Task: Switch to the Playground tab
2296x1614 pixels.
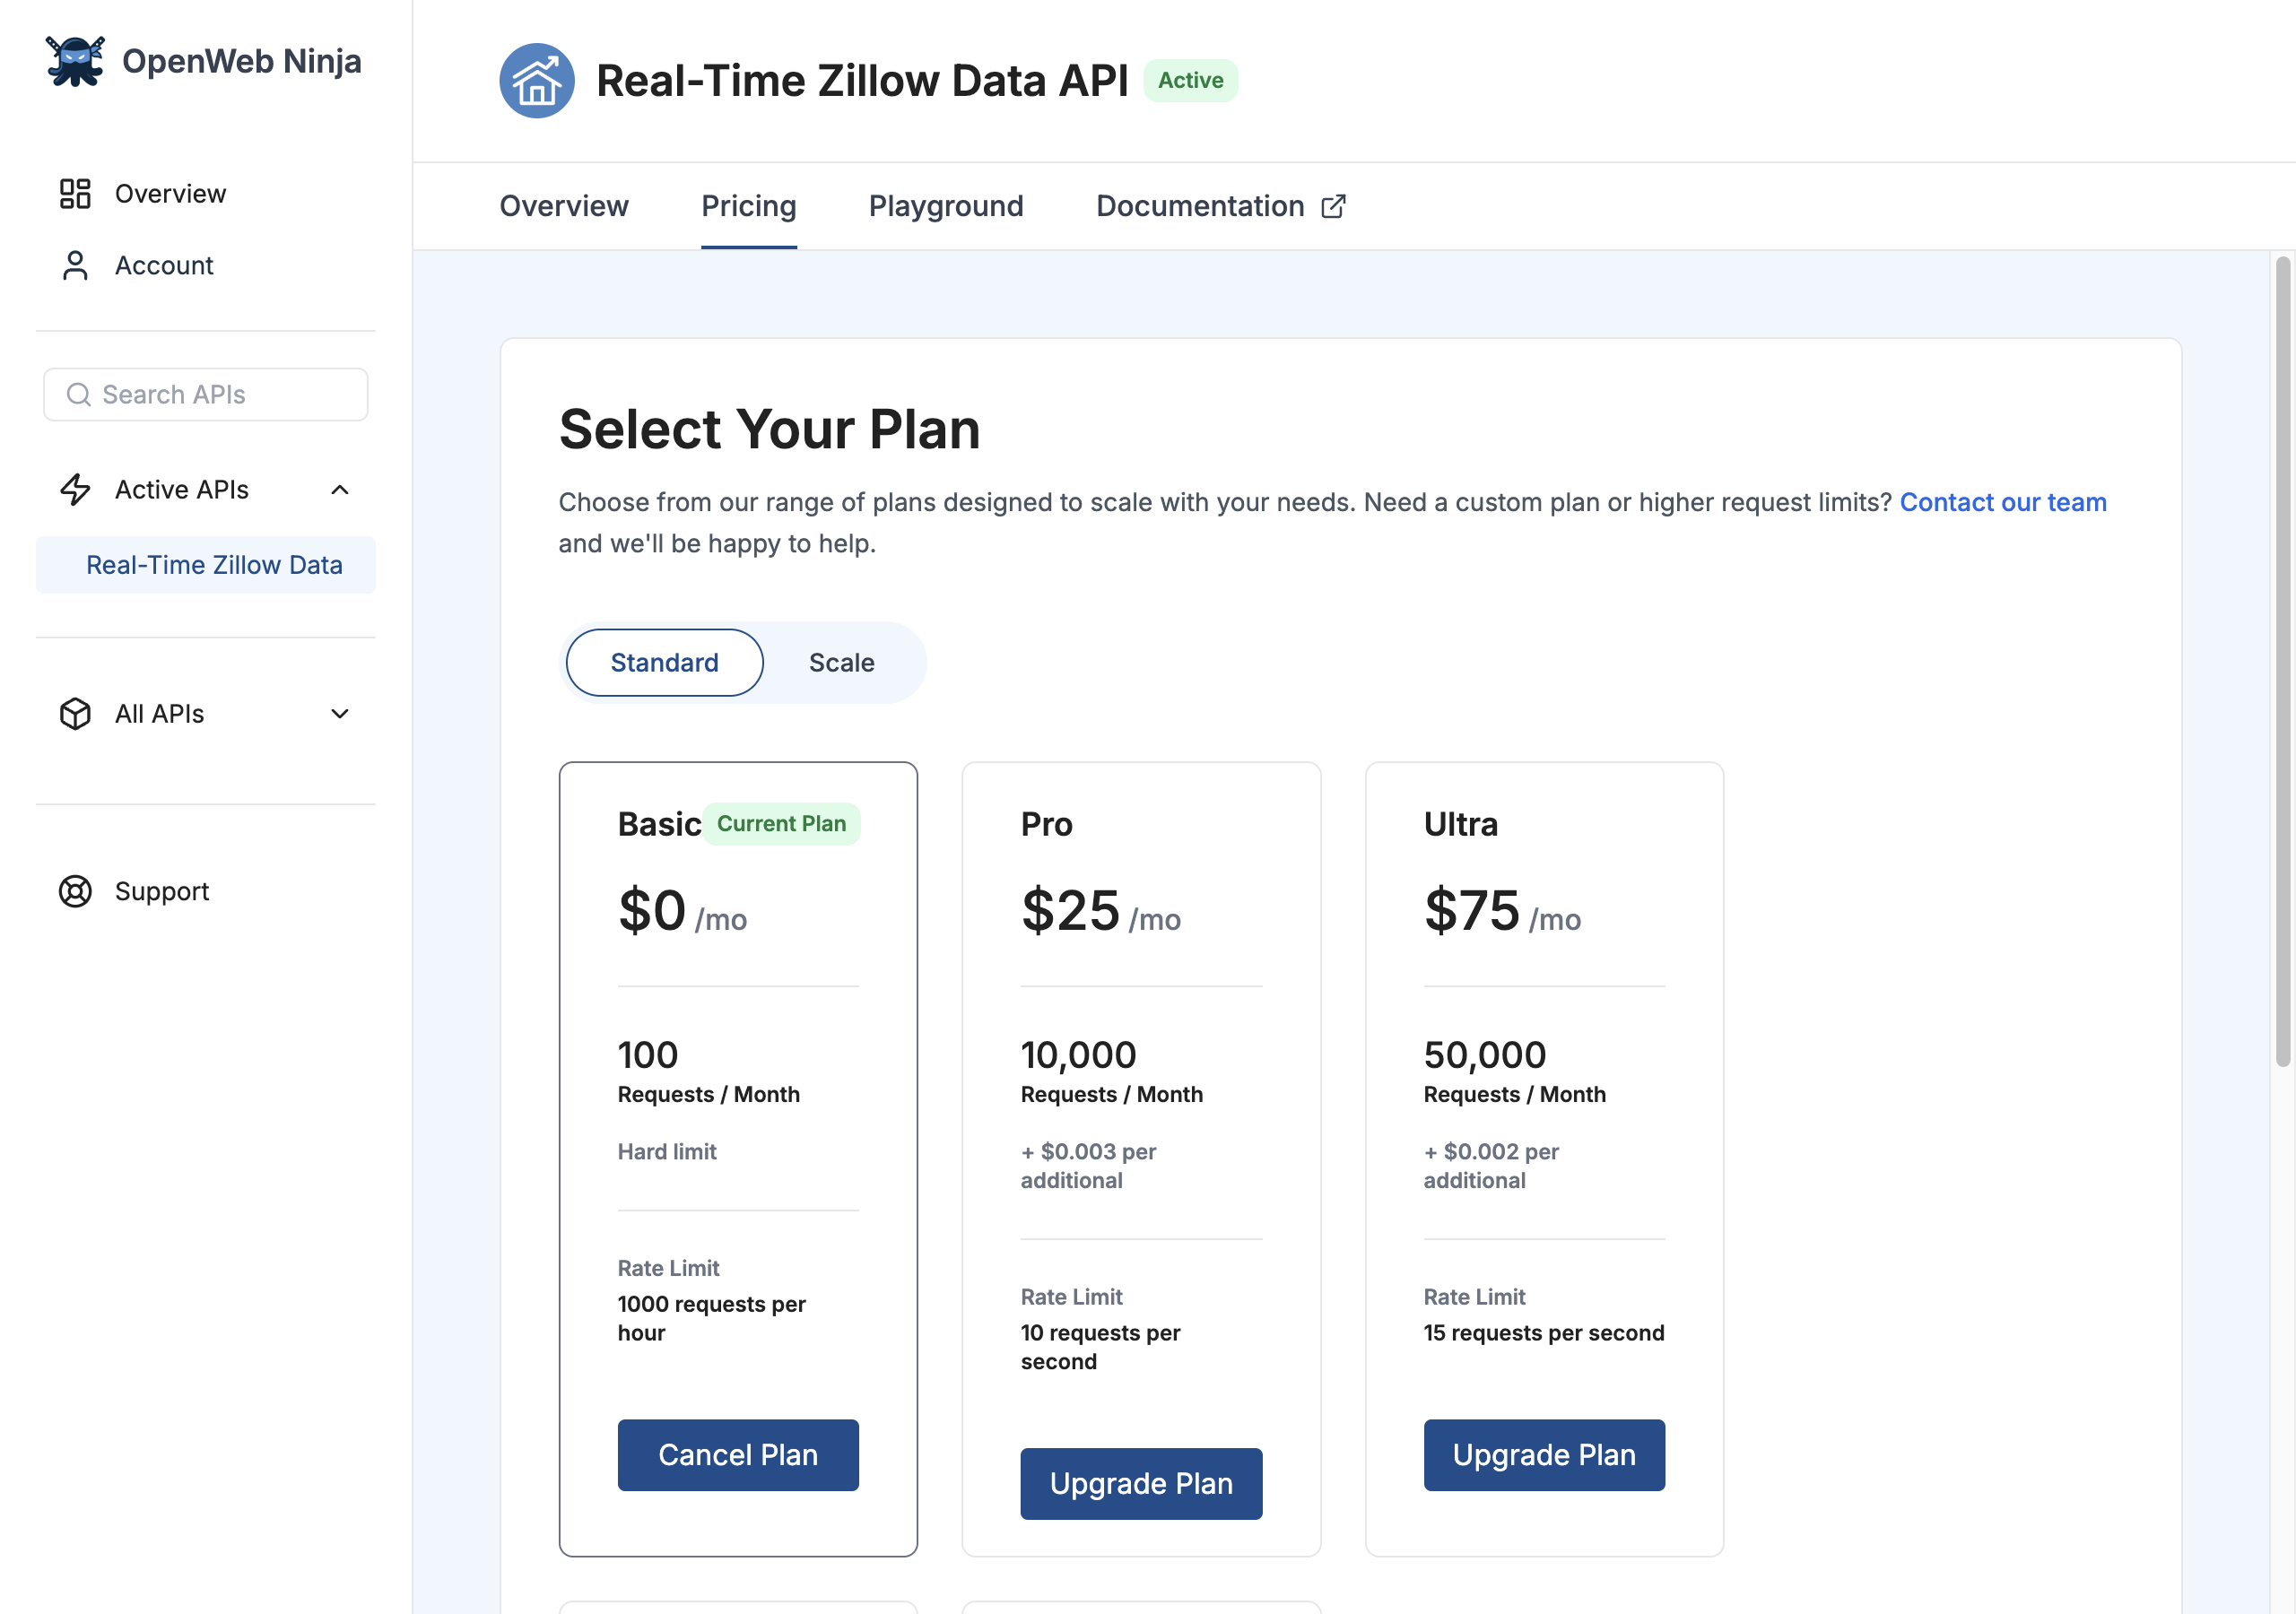Action: pyautogui.click(x=946, y=206)
